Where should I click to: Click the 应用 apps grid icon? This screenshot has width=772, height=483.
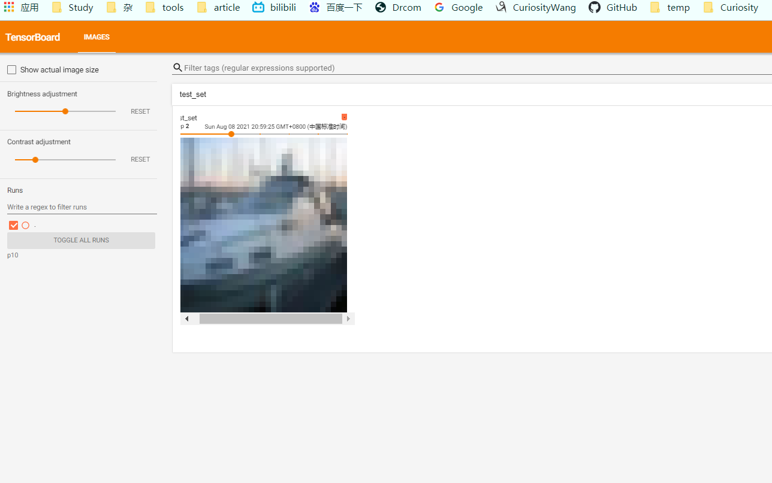pyautogui.click(x=8, y=7)
